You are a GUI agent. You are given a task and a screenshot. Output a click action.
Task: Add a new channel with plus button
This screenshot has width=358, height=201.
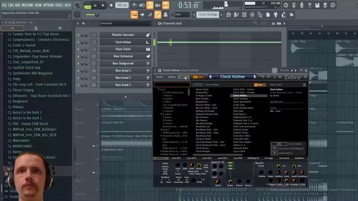tap(125, 97)
